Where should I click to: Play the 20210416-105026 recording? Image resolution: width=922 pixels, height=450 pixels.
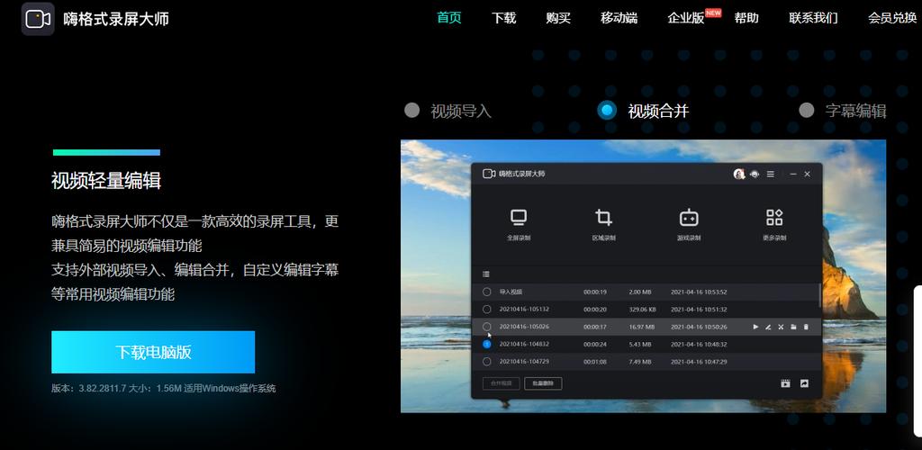[755, 327]
